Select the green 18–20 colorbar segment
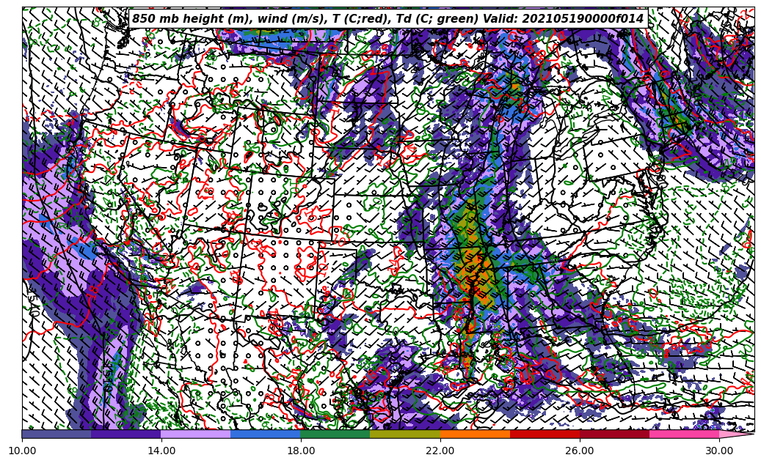Screen dimensions: 761x463 click(335, 434)
